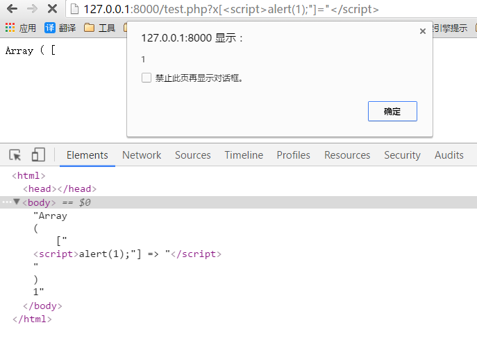
Task: Click the 127.0.0.1:8000 显示 dialog title
Action: (x=192, y=38)
